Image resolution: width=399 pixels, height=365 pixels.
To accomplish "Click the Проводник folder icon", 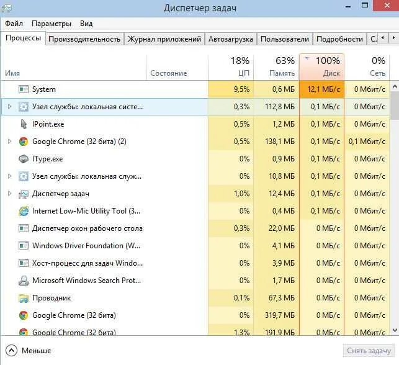I will [x=24, y=298].
